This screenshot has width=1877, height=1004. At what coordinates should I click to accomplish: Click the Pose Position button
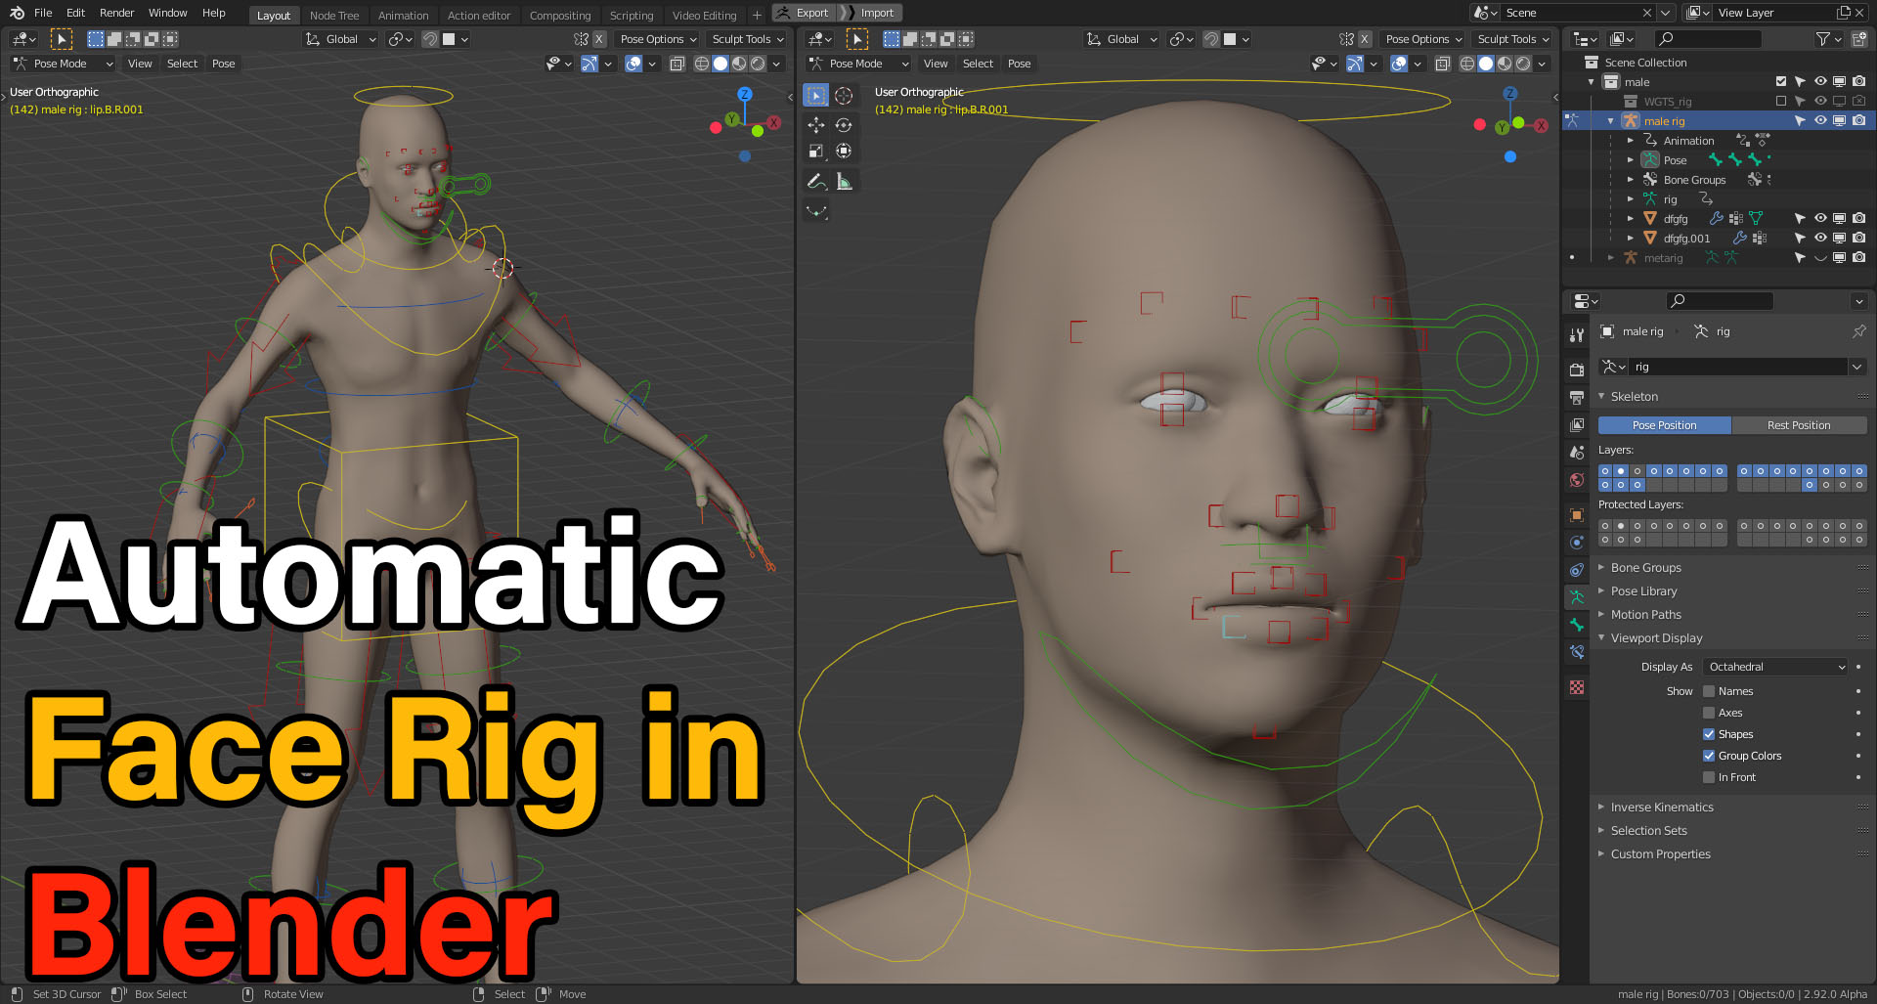point(1664,425)
